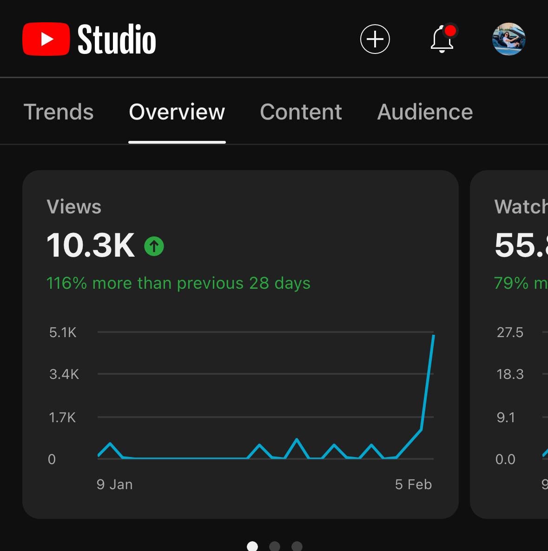Open the create plus button
The height and width of the screenshot is (551, 548).
(x=375, y=39)
